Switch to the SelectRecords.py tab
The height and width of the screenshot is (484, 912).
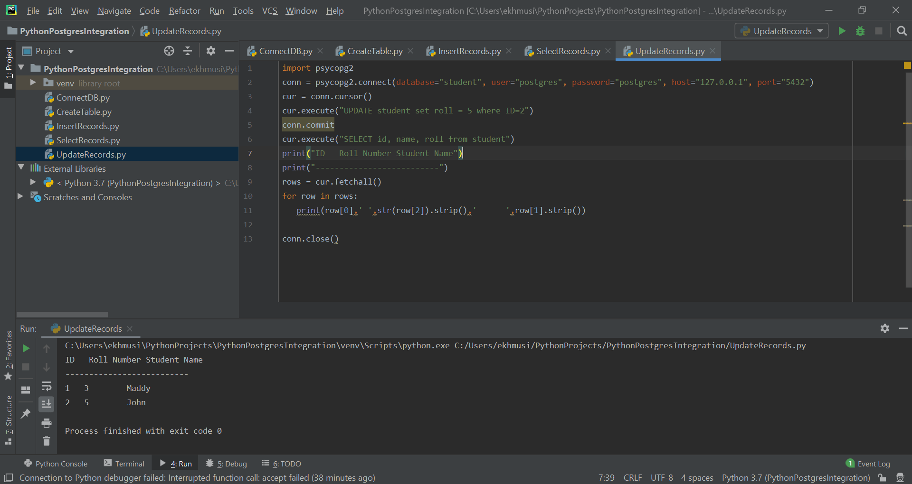click(x=568, y=51)
